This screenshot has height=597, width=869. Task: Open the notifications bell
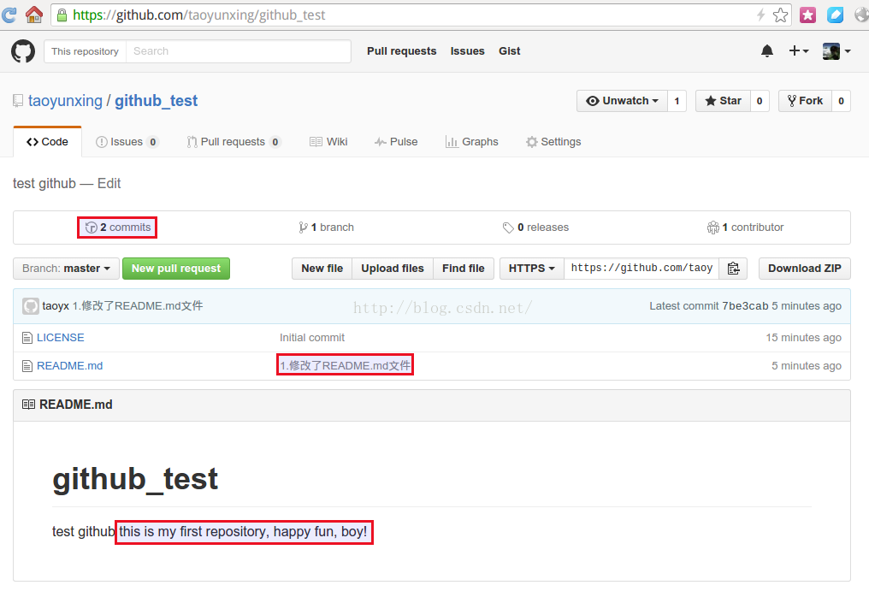(767, 51)
